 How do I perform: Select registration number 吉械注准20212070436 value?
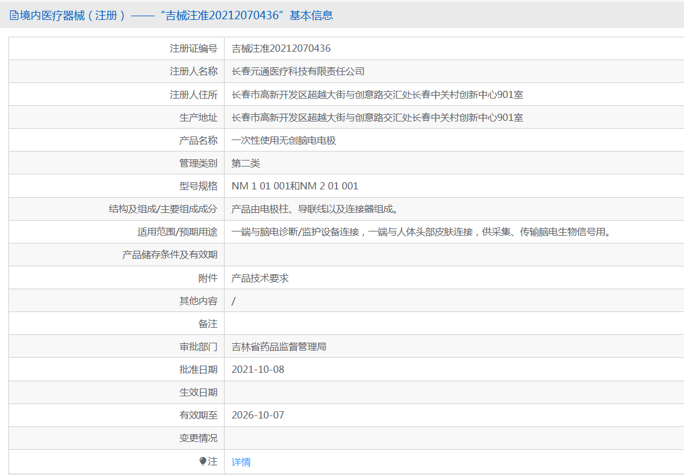tap(281, 48)
